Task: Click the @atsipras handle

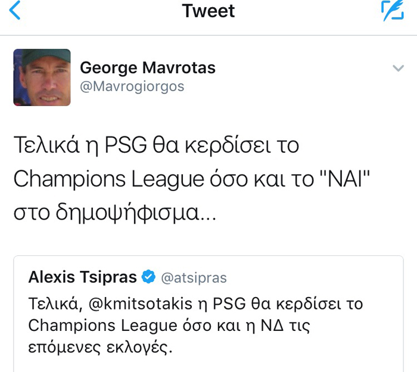Action: click(x=194, y=277)
